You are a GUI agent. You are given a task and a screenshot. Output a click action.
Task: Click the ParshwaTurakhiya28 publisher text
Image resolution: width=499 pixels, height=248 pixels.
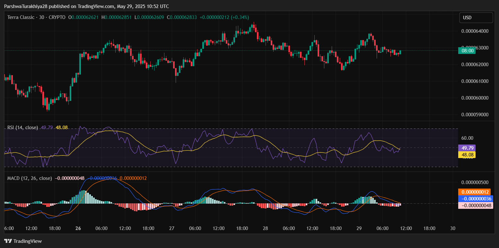[x=26, y=6]
